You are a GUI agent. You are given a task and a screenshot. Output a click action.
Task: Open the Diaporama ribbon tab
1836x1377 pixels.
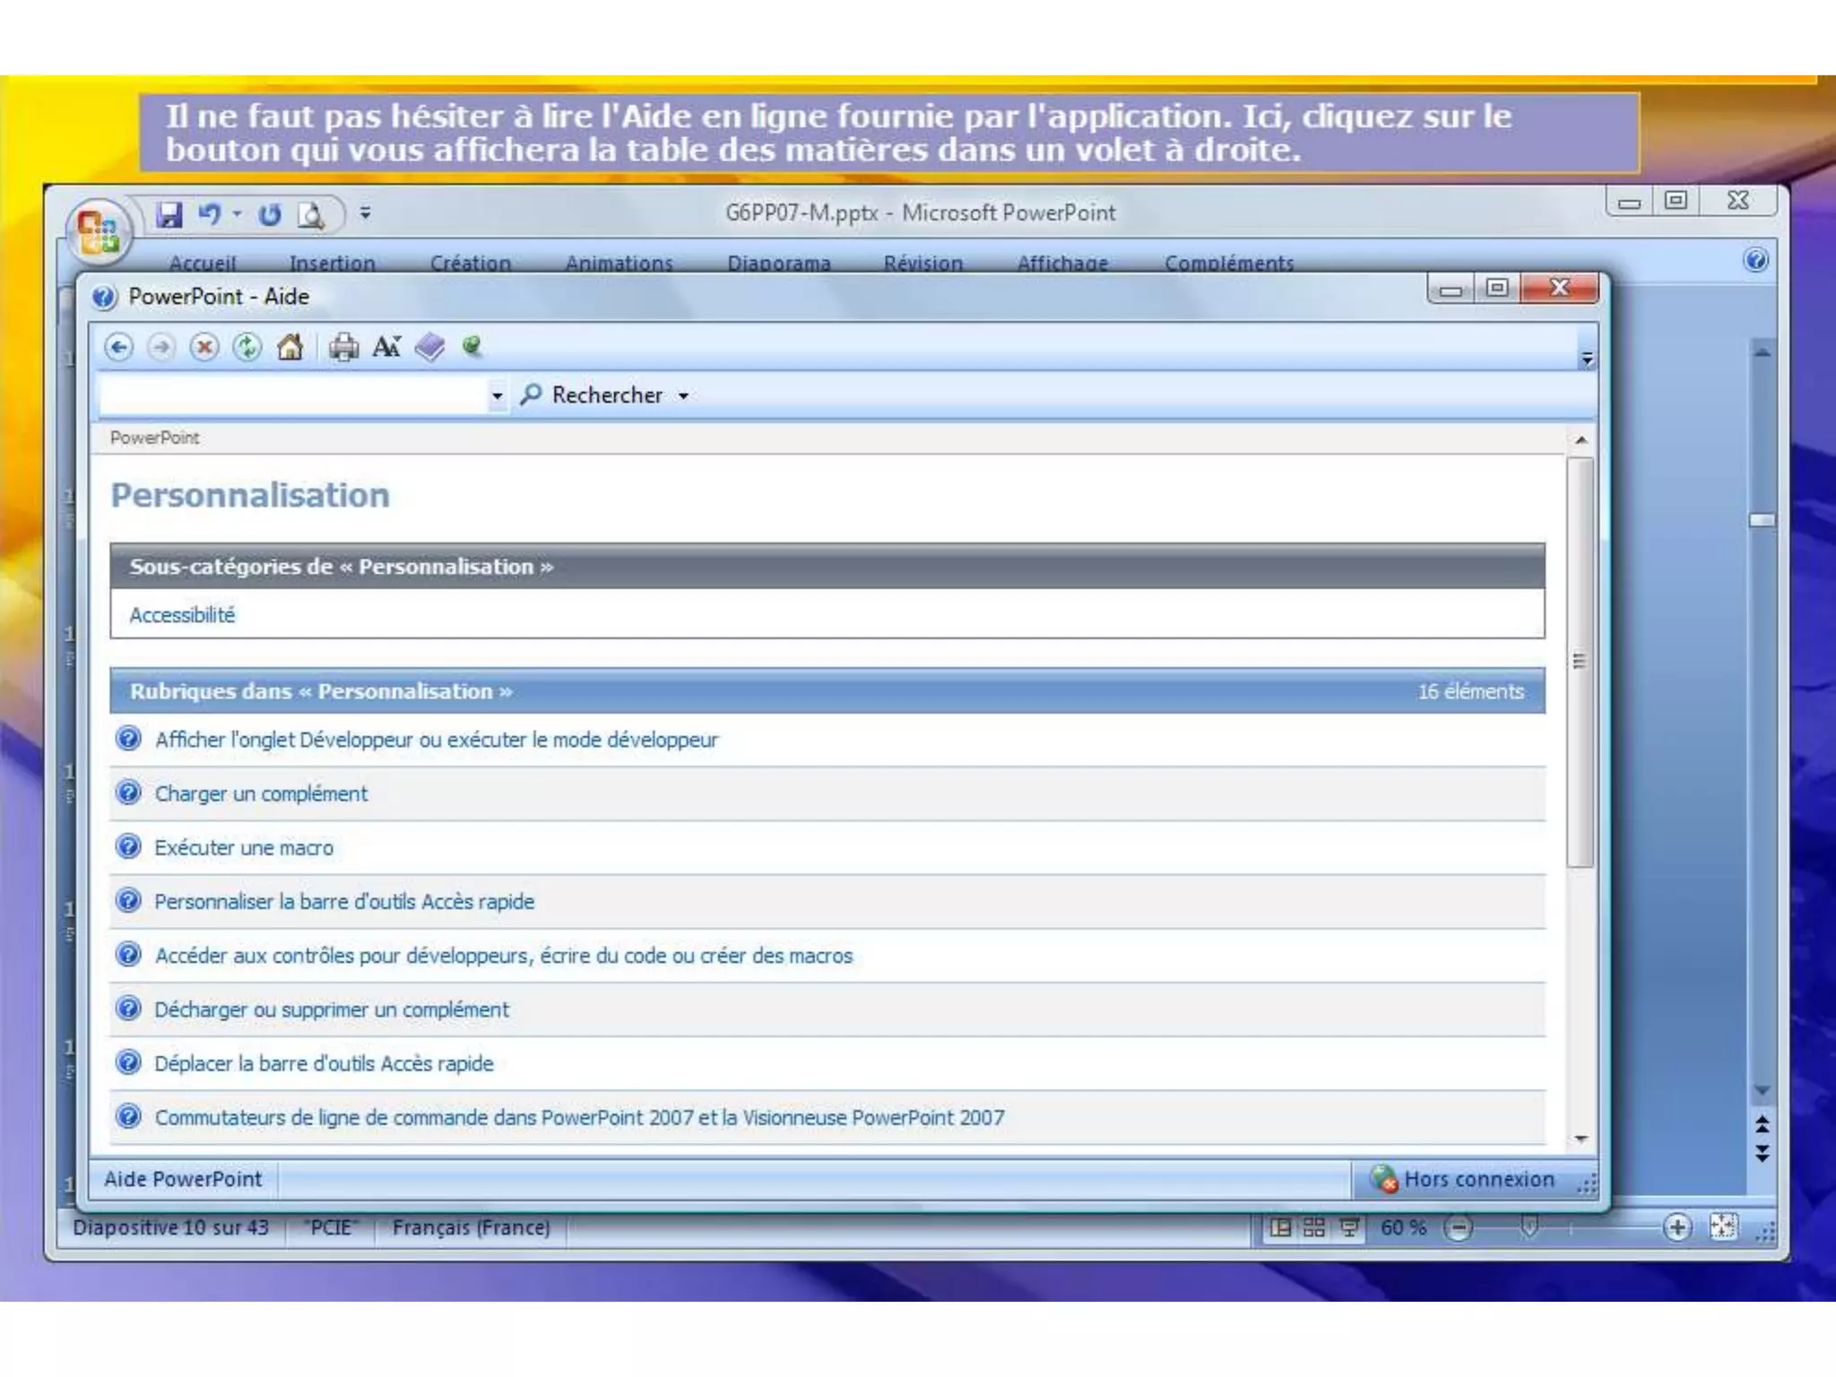(778, 264)
